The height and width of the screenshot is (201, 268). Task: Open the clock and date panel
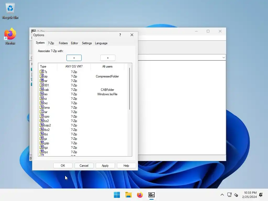(x=249, y=195)
